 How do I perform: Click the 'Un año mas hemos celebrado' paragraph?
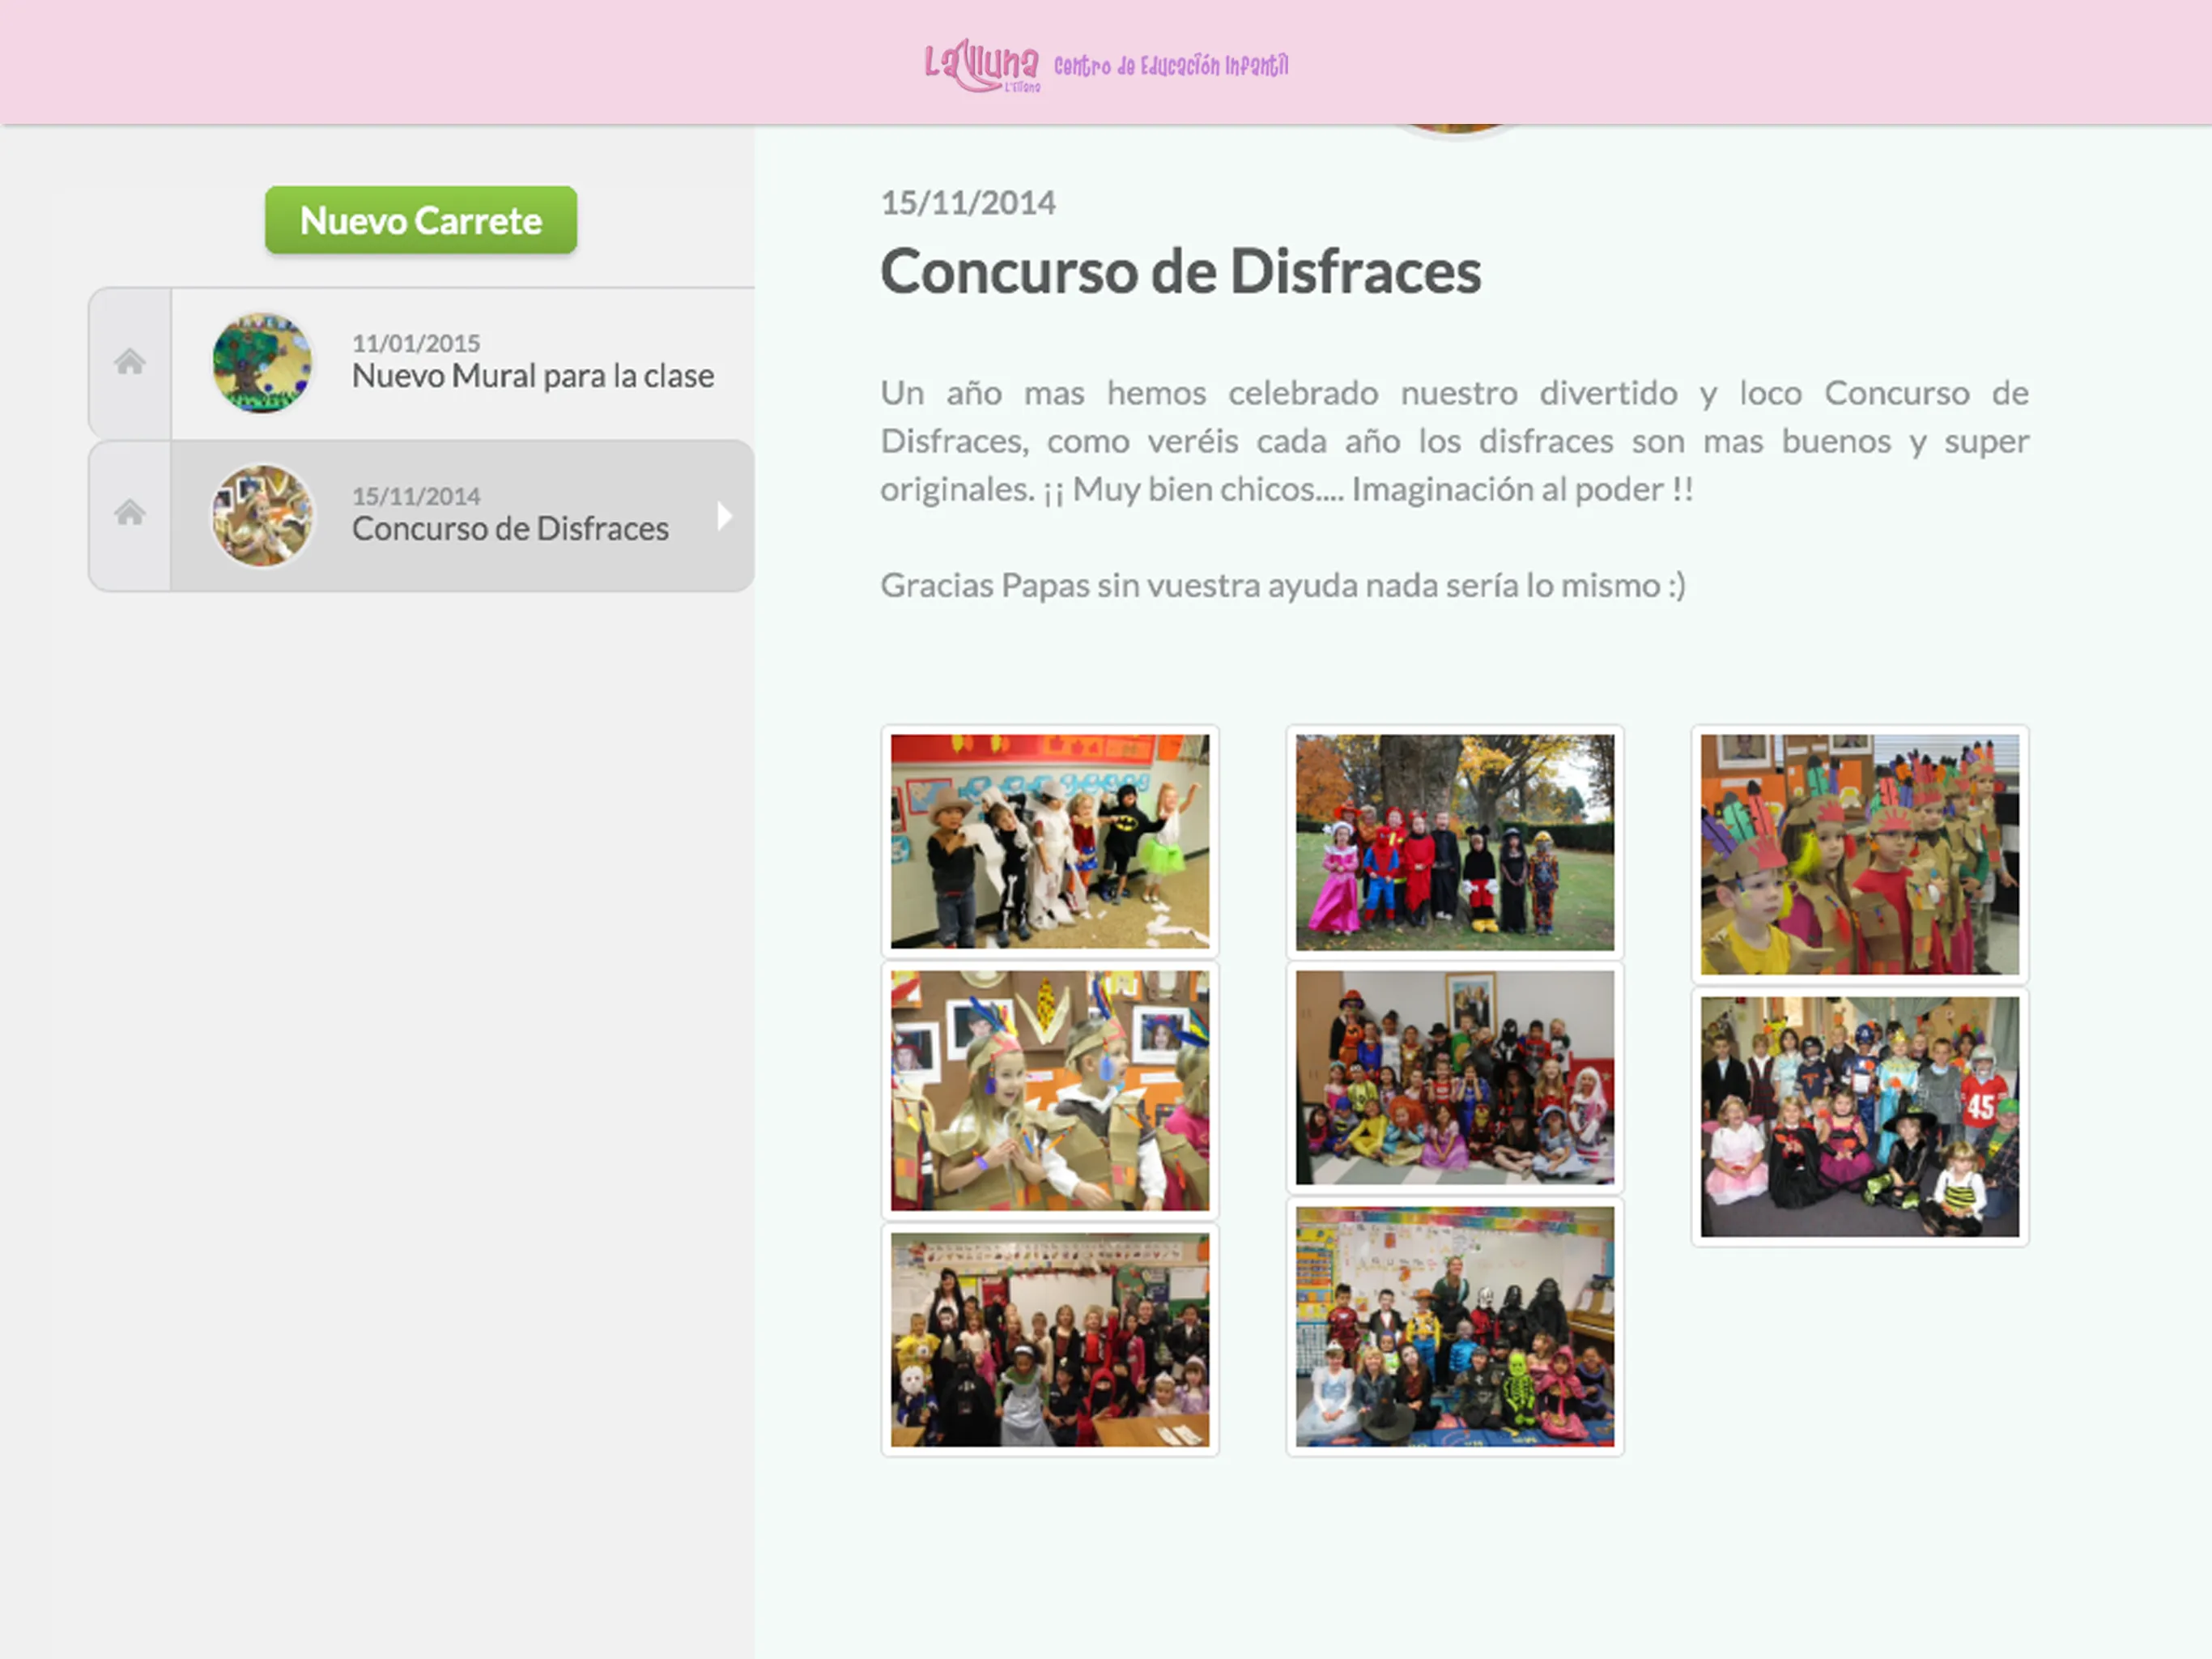[1455, 441]
